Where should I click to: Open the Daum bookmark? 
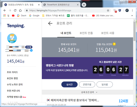coord(22,15)
